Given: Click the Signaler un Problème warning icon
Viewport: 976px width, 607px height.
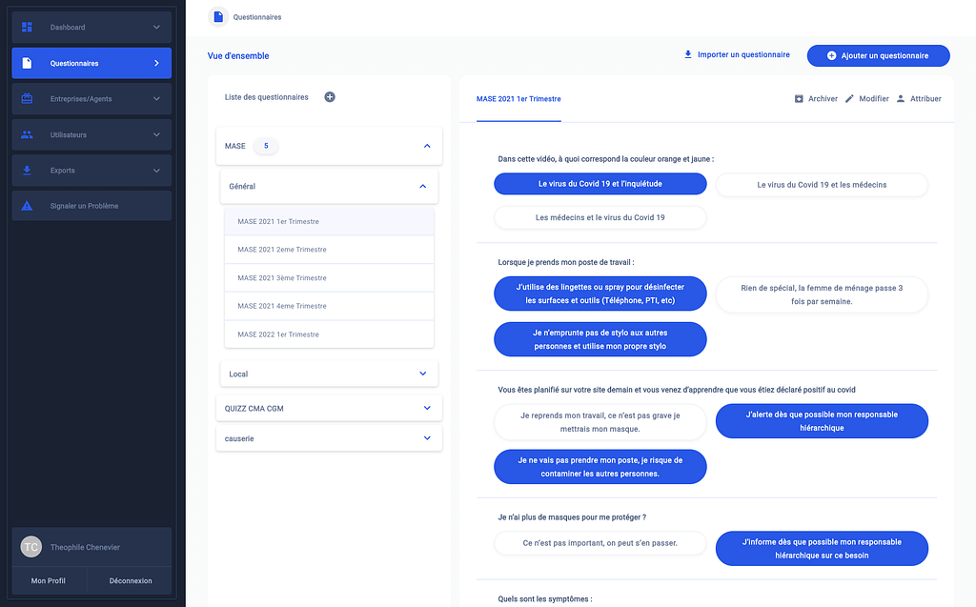Looking at the screenshot, I should coord(27,206).
